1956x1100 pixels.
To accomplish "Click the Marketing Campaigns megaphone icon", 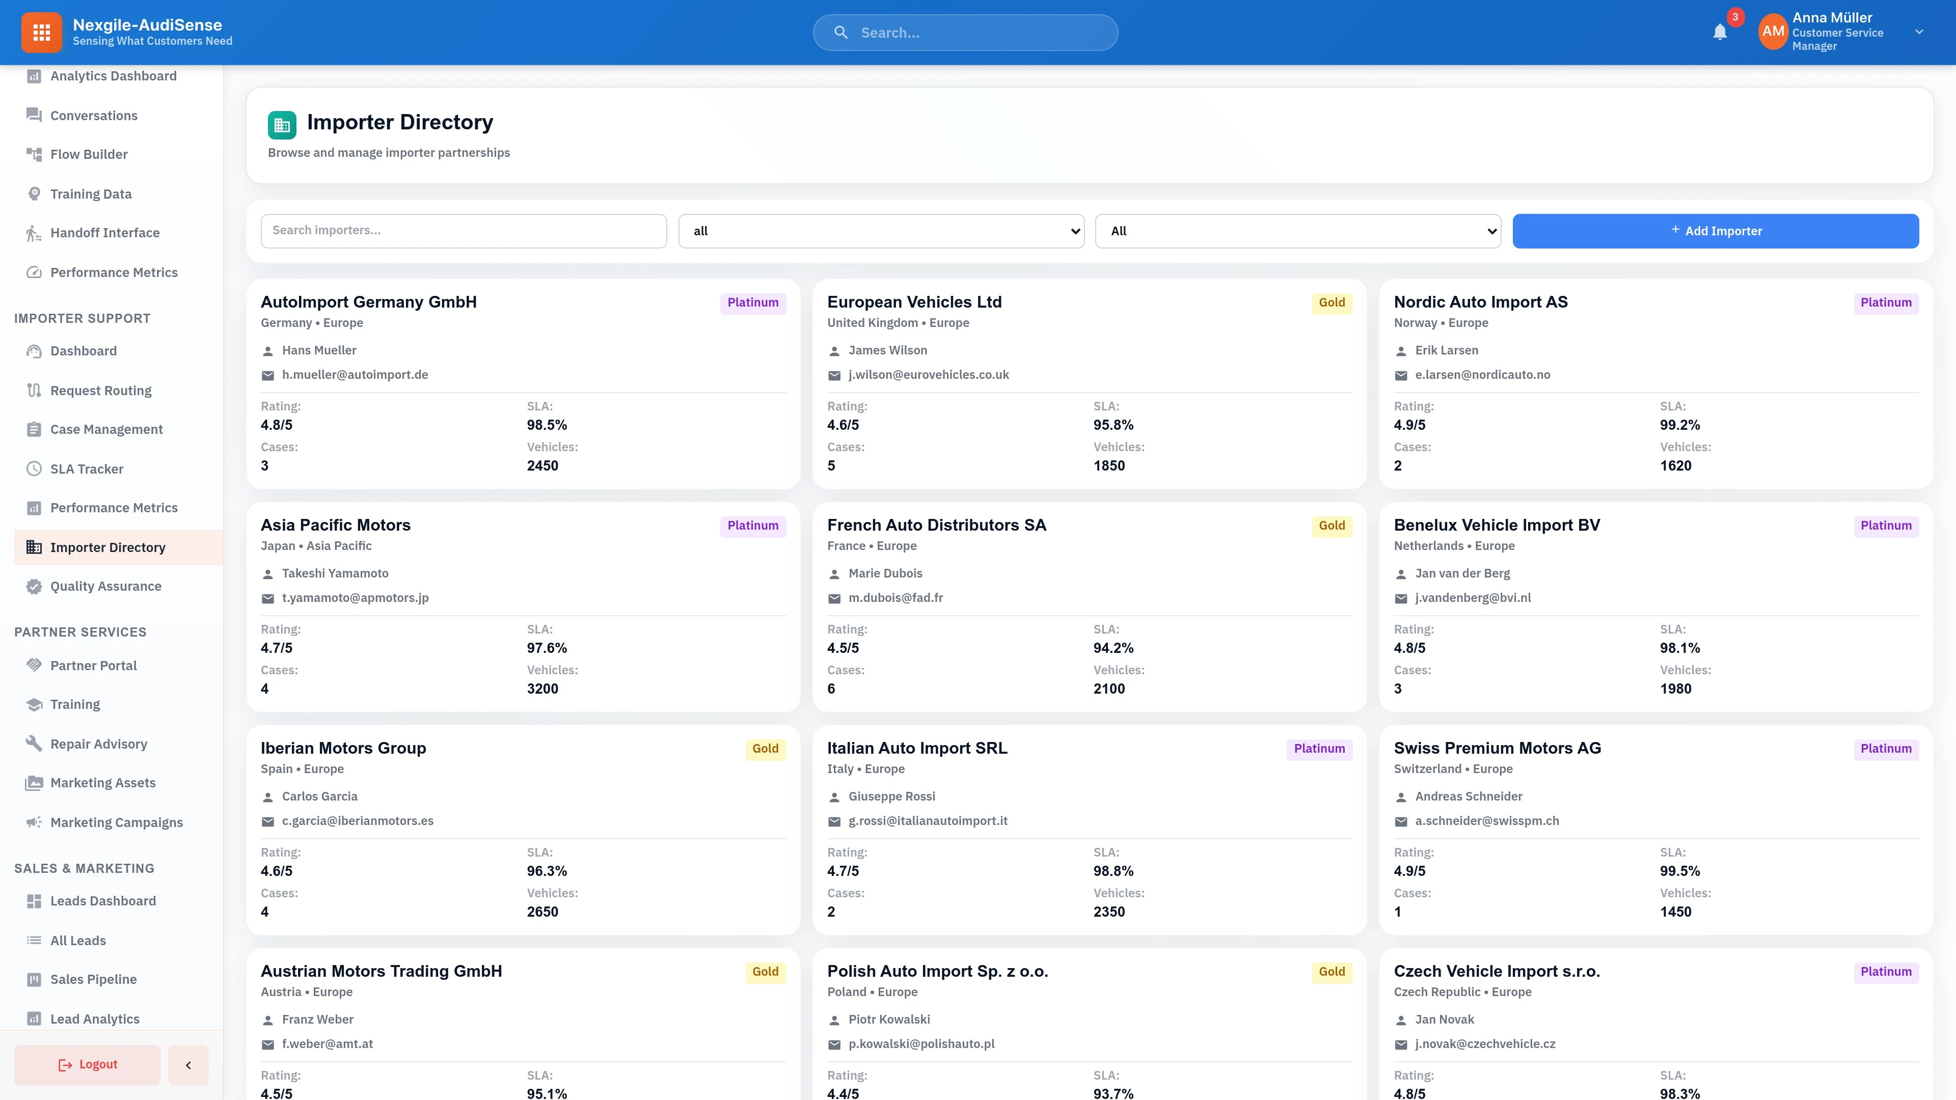I will (34, 822).
